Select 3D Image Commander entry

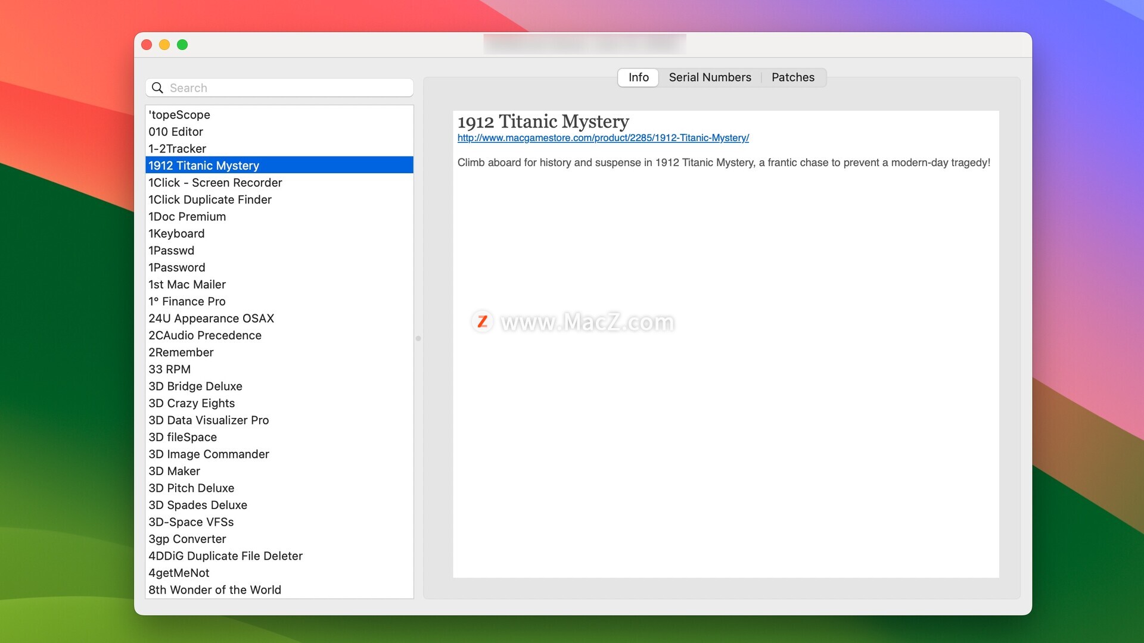pos(279,454)
